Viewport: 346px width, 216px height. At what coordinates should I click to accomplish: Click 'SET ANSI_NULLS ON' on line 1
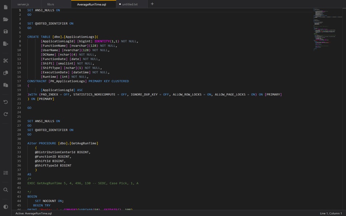(x=44, y=10)
